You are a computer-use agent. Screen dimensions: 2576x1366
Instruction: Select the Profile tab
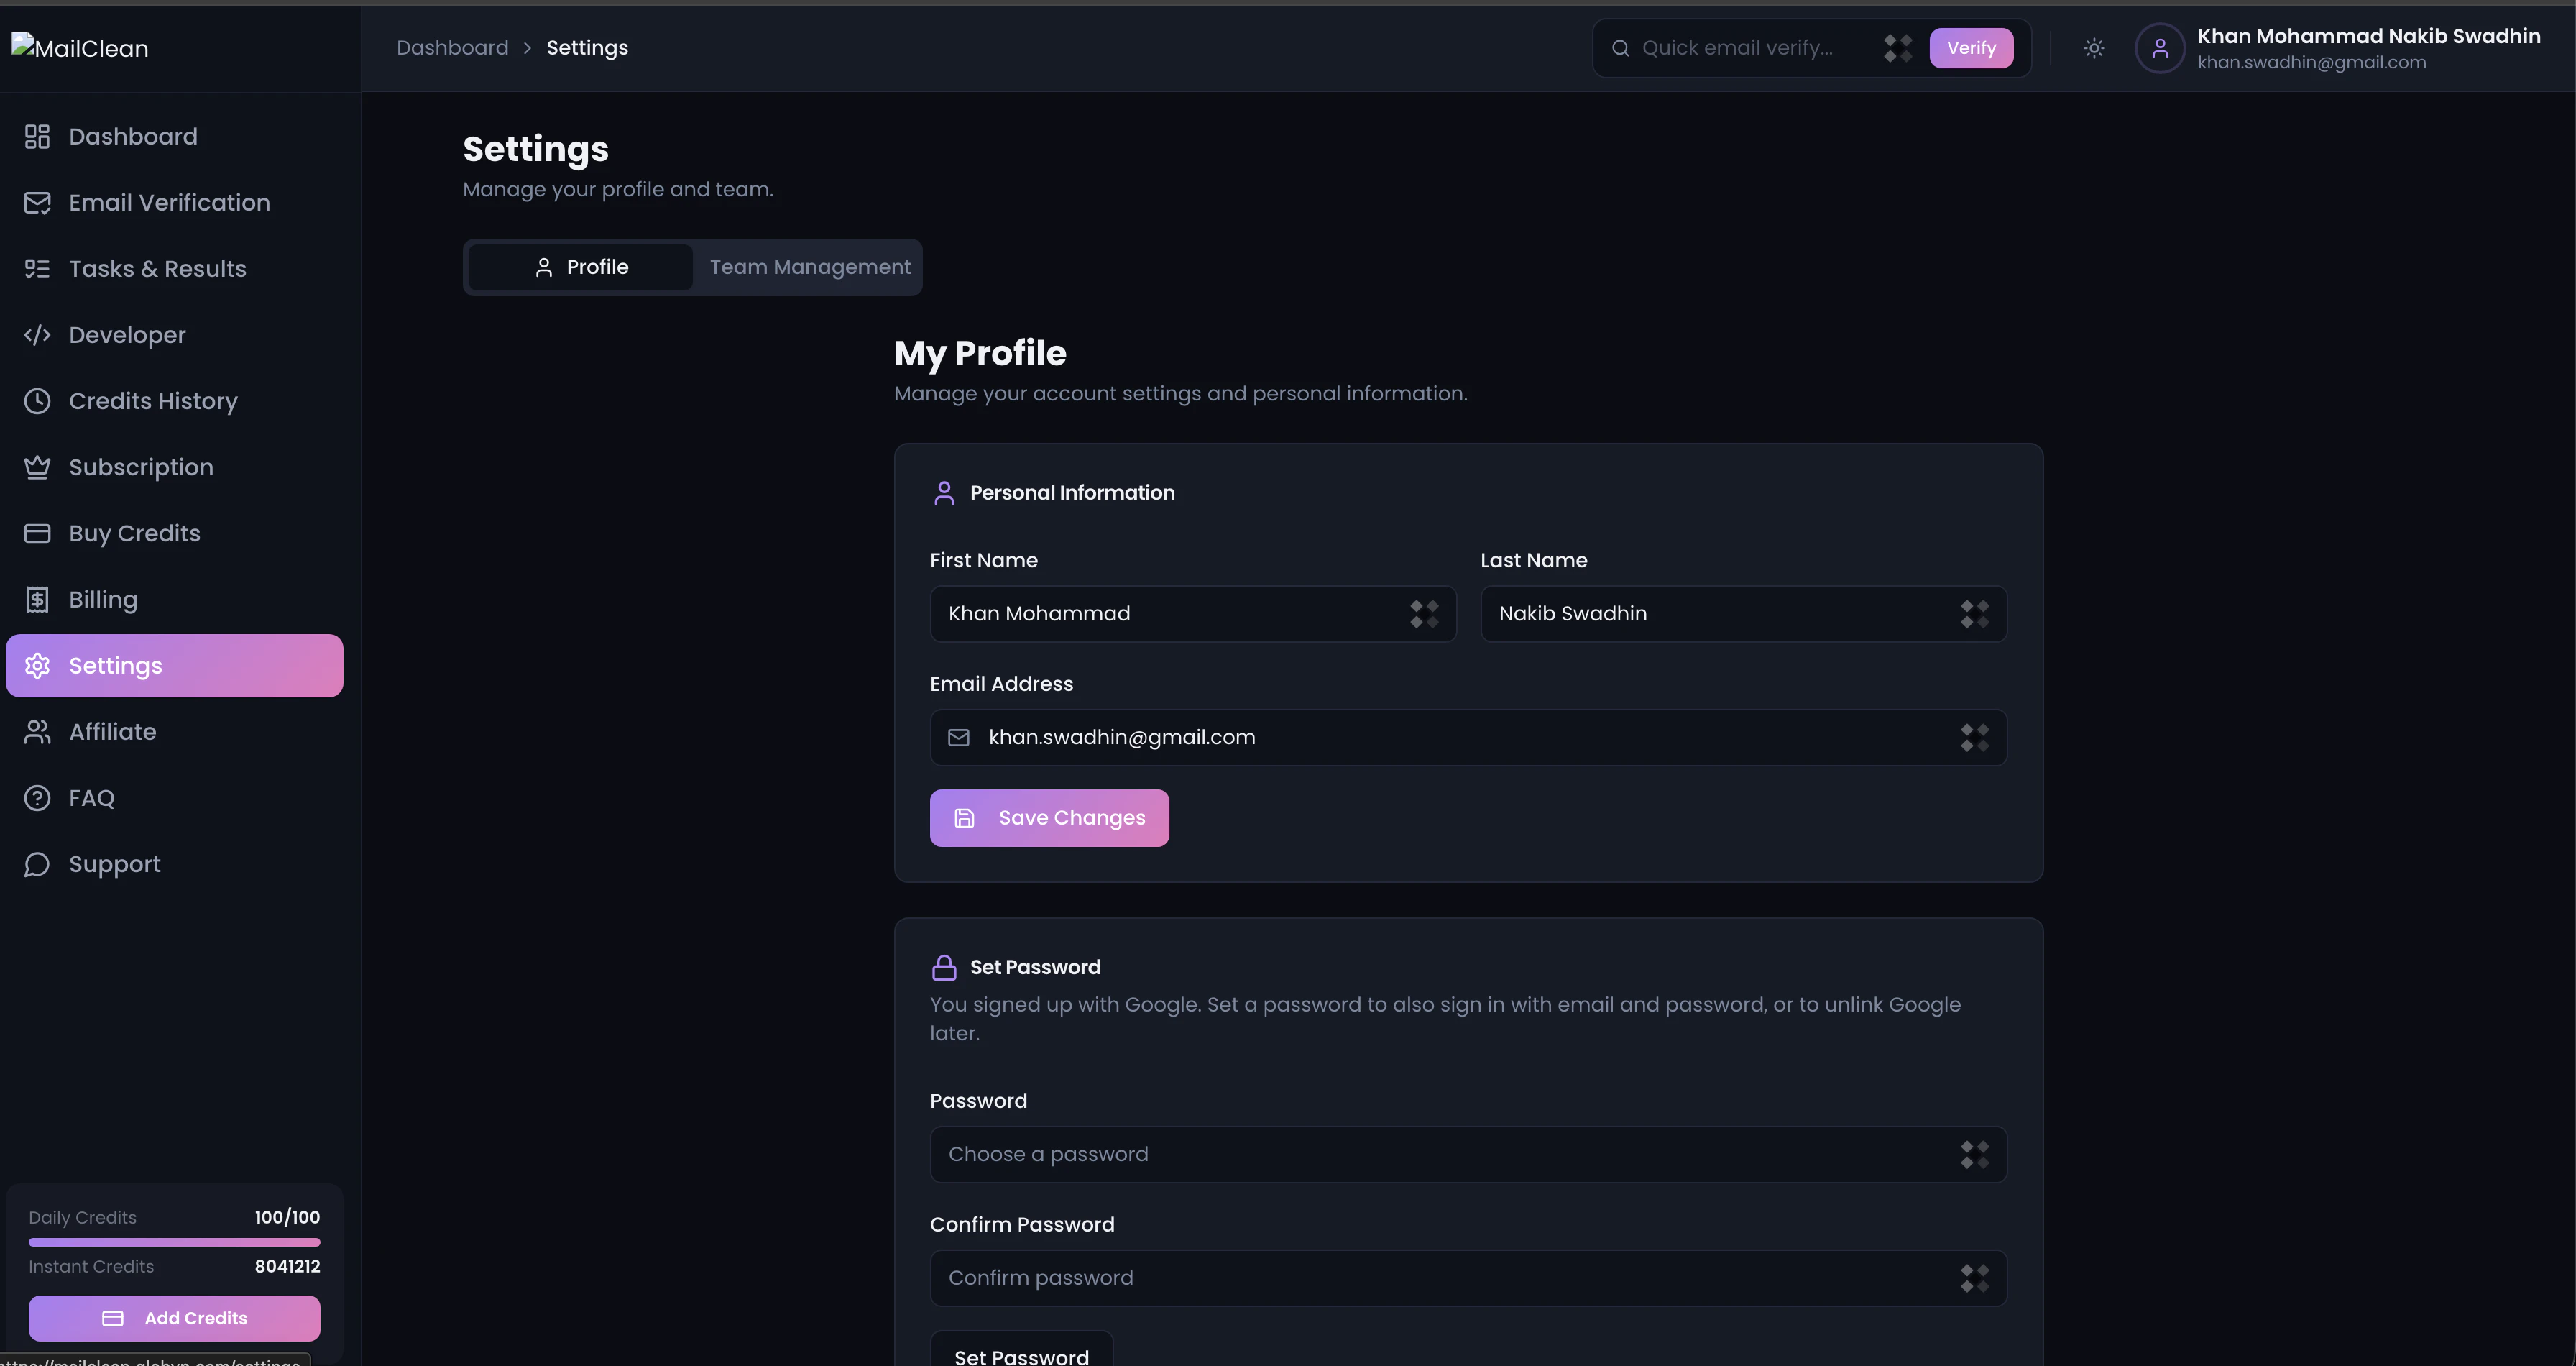pyautogui.click(x=581, y=267)
